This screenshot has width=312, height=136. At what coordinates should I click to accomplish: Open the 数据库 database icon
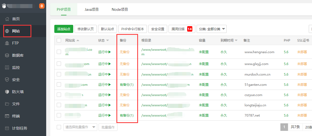point(7,55)
